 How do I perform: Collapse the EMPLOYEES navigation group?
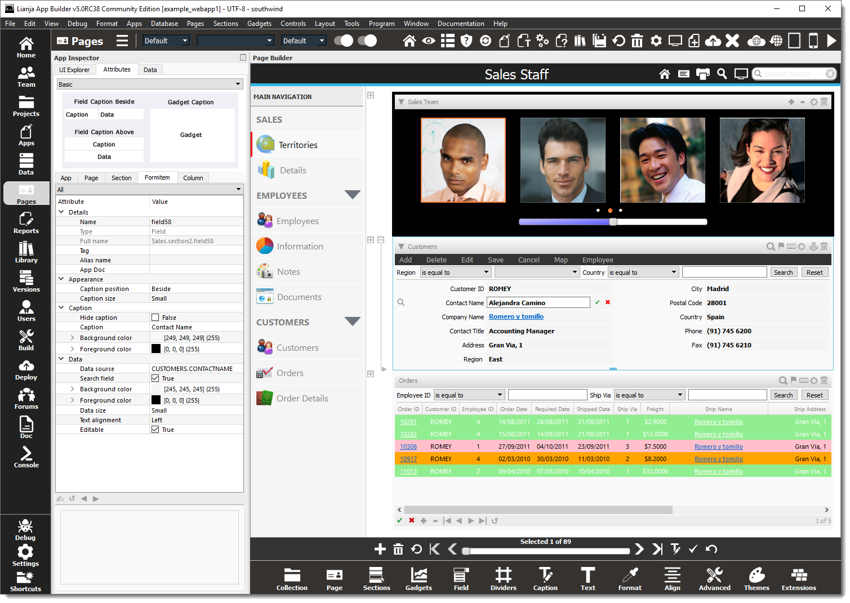tap(353, 195)
